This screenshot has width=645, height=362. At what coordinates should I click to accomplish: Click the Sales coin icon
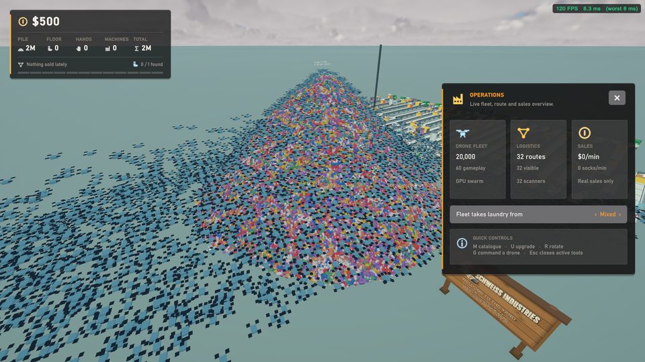coord(585,133)
